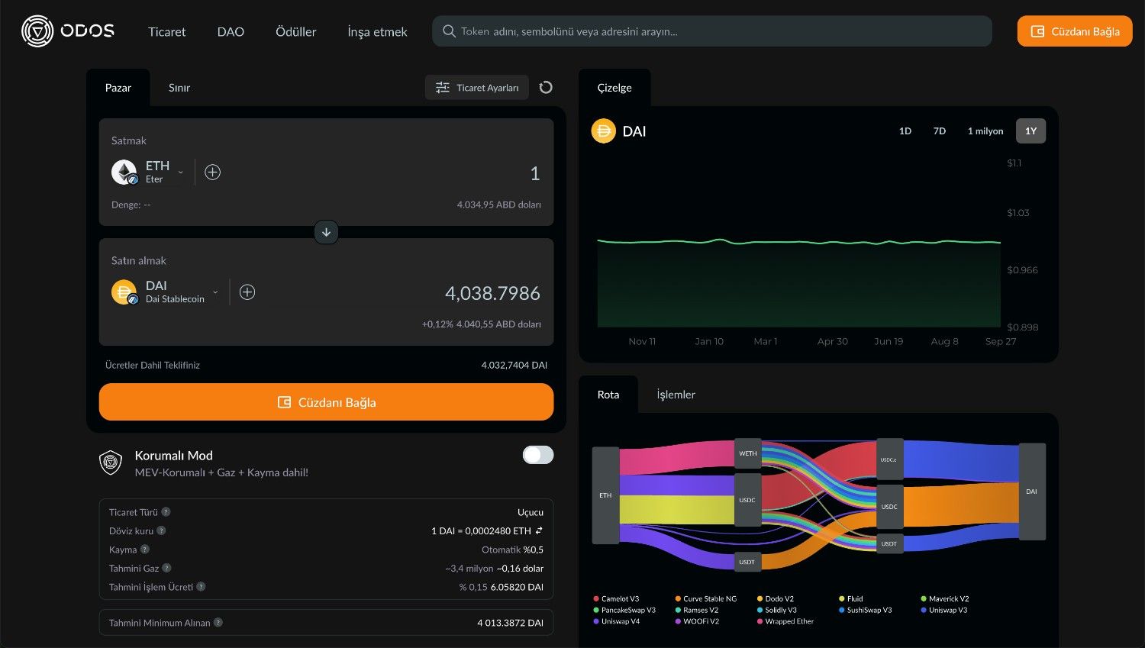The height and width of the screenshot is (648, 1145).
Task: Switch to the Rota tab
Action: (x=608, y=395)
